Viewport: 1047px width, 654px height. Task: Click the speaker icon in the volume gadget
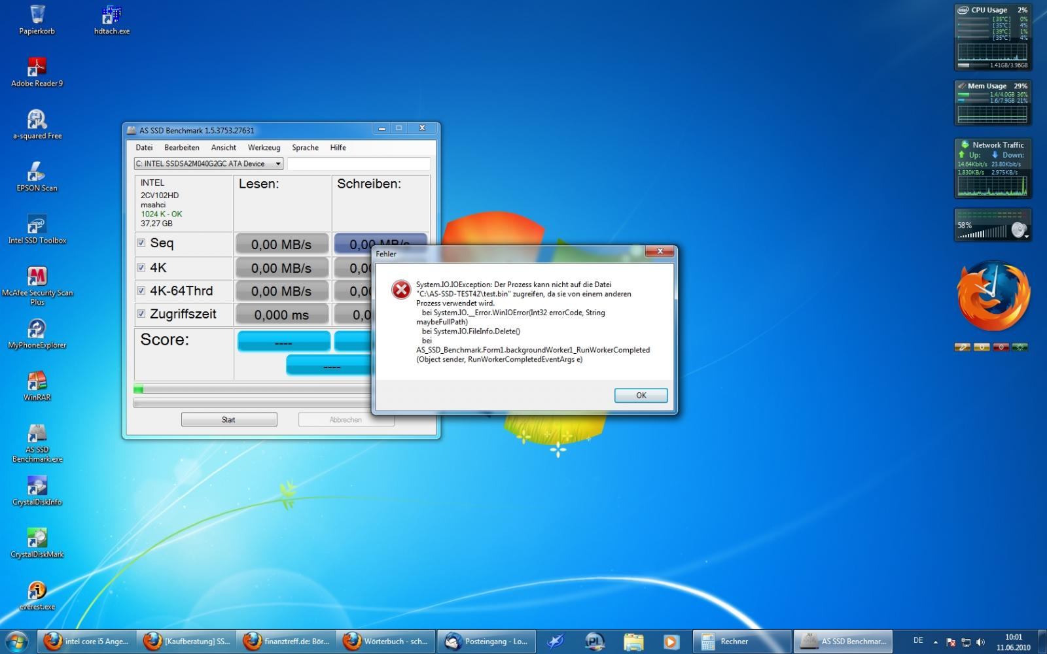click(1018, 230)
